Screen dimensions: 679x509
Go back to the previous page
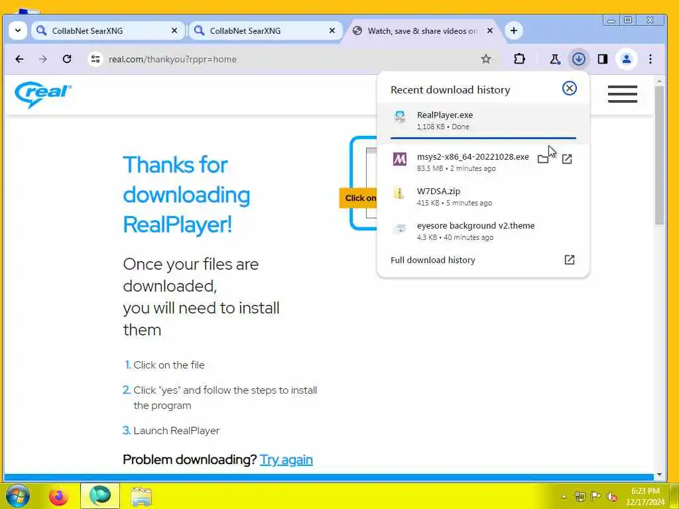tap(19, 59)
